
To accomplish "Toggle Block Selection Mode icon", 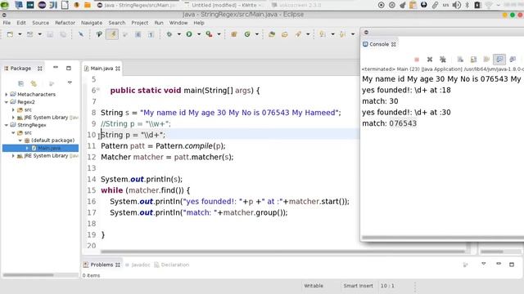I will pyautogui.click(x=138, y=34).
